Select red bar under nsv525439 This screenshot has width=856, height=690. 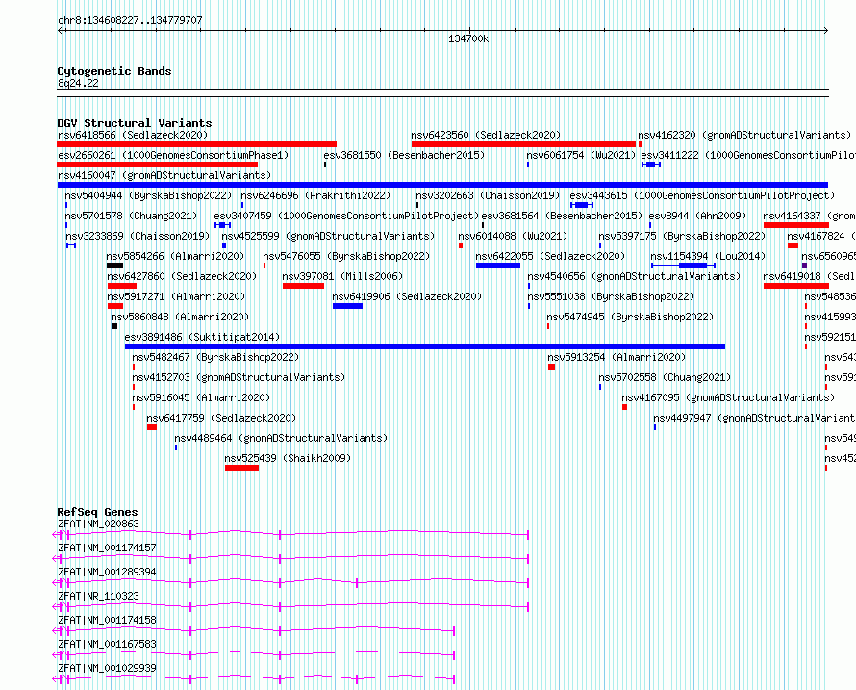[x=241, y=468]
